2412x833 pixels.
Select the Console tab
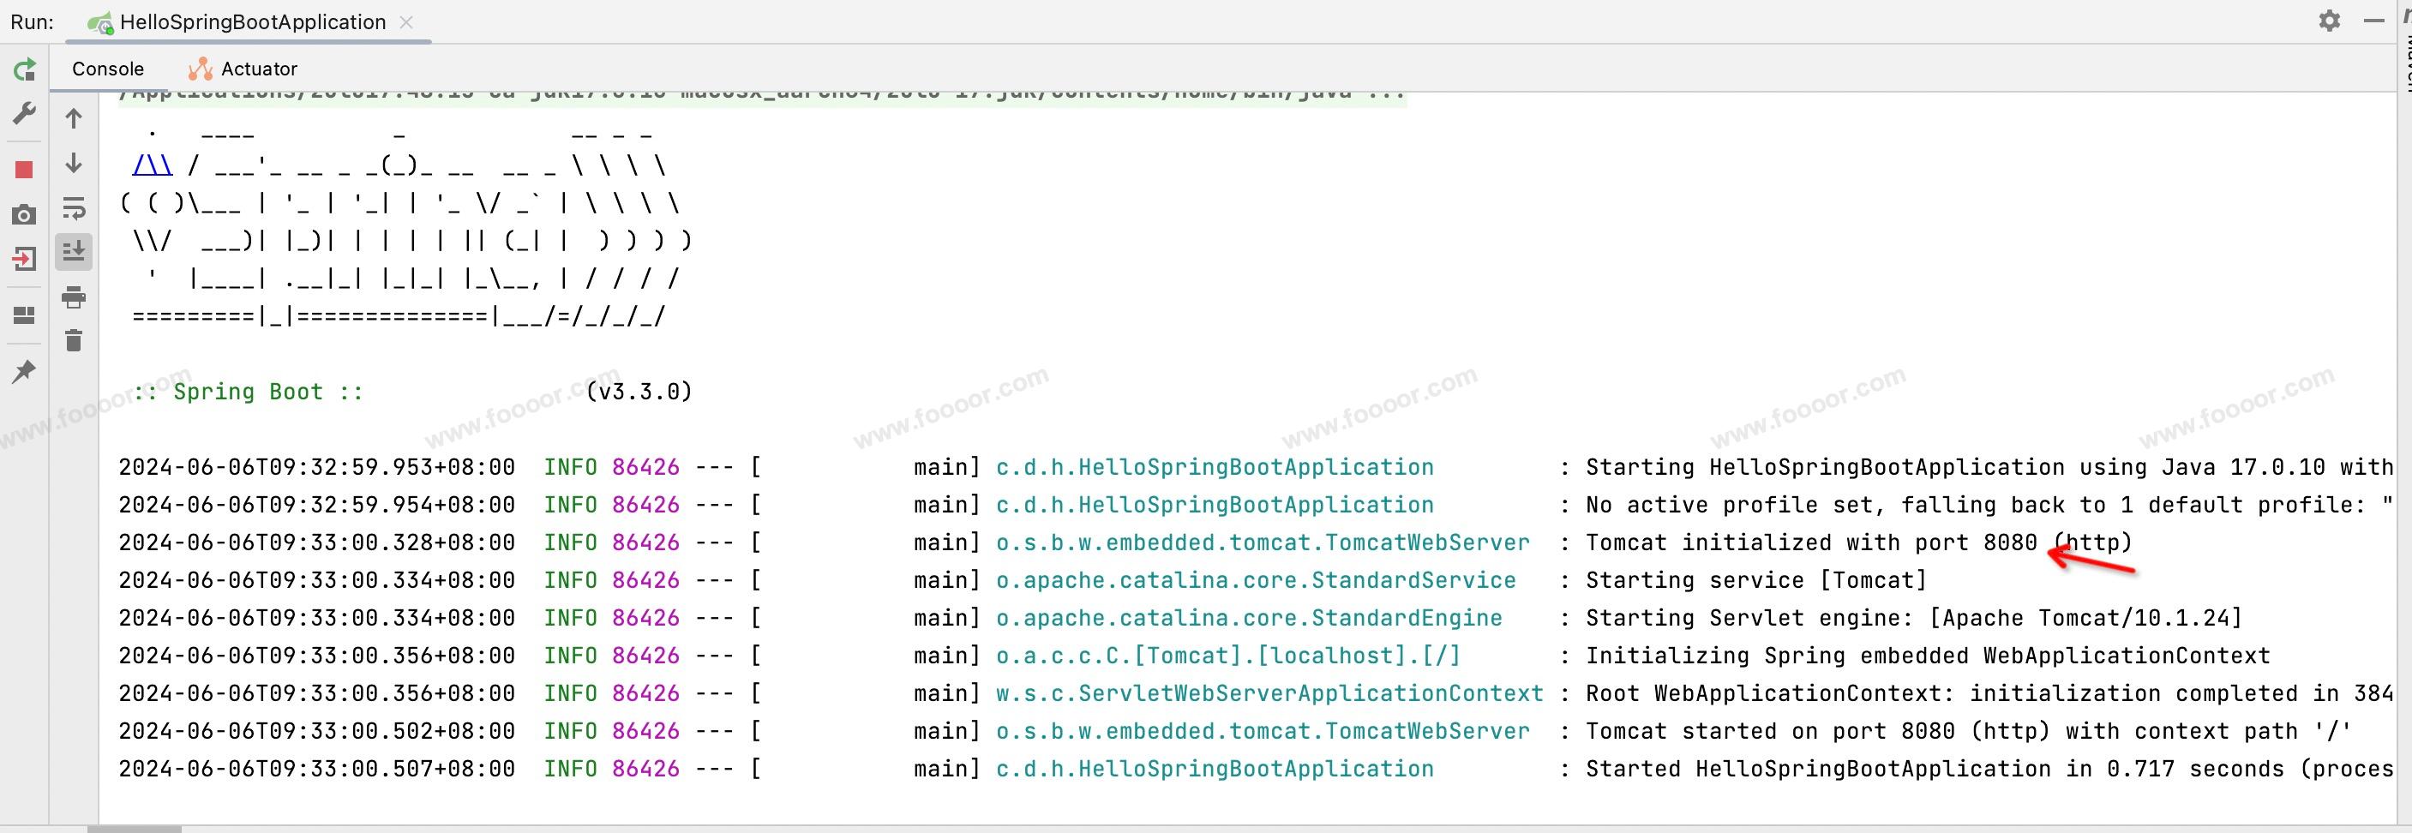point(108,69)
